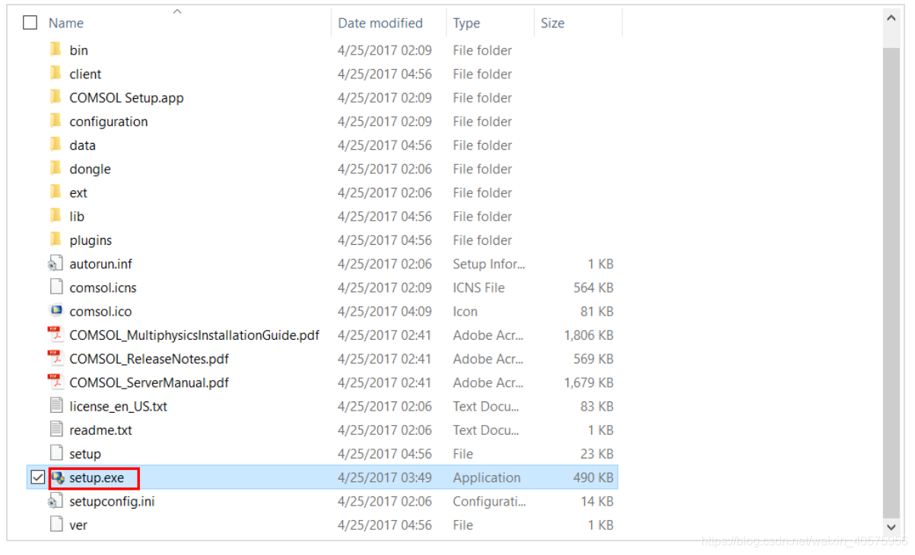915x555 pixels.
Task: Select the dongle folder icon
Action: (x=56, y=169)
